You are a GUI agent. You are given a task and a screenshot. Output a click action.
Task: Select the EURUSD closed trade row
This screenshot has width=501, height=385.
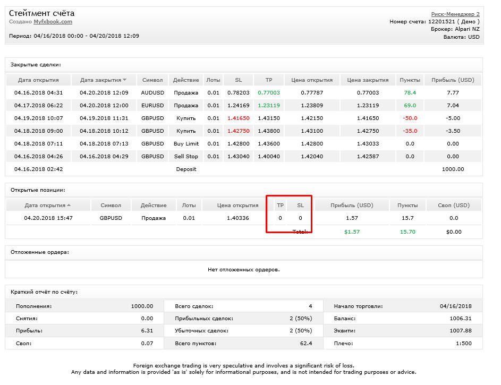pos(244,105)
